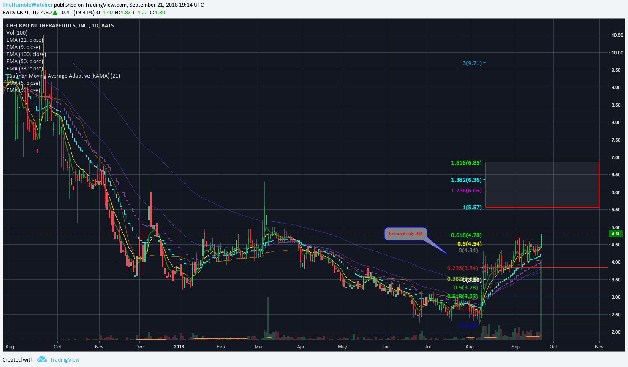Image resolution: width=628 pixels, height=367 pixels.
Task: Click the 2.00 price axis label
Action: click(x=616, y=332)
